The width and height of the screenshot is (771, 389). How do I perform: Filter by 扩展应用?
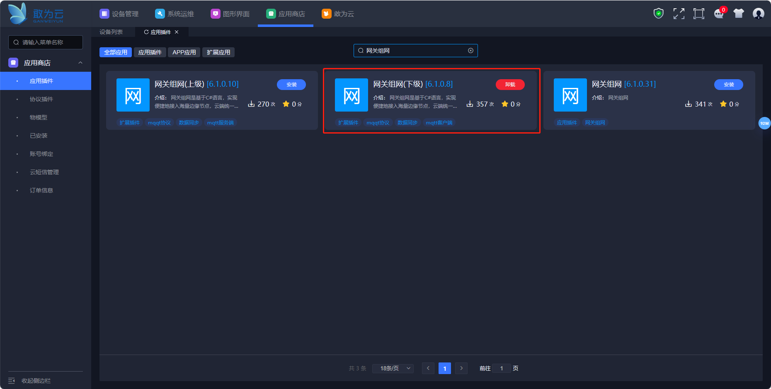[218, 52]
